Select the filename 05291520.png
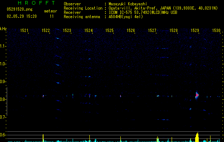This screenshot has width=224, height=142. (20, 9)
